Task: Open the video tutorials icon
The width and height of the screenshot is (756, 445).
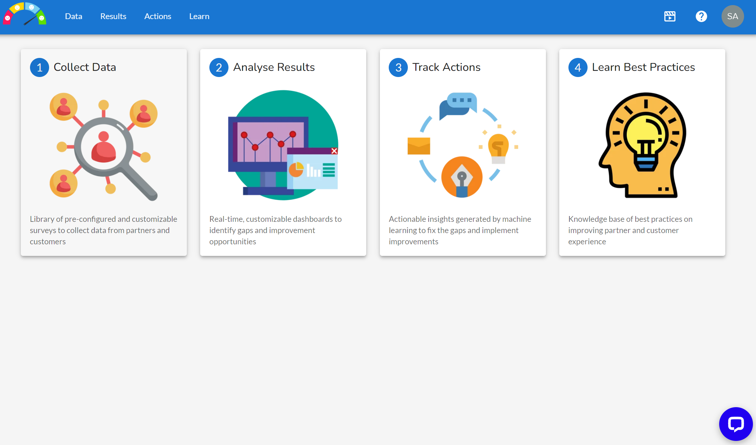Action: (x=670, y=16)
